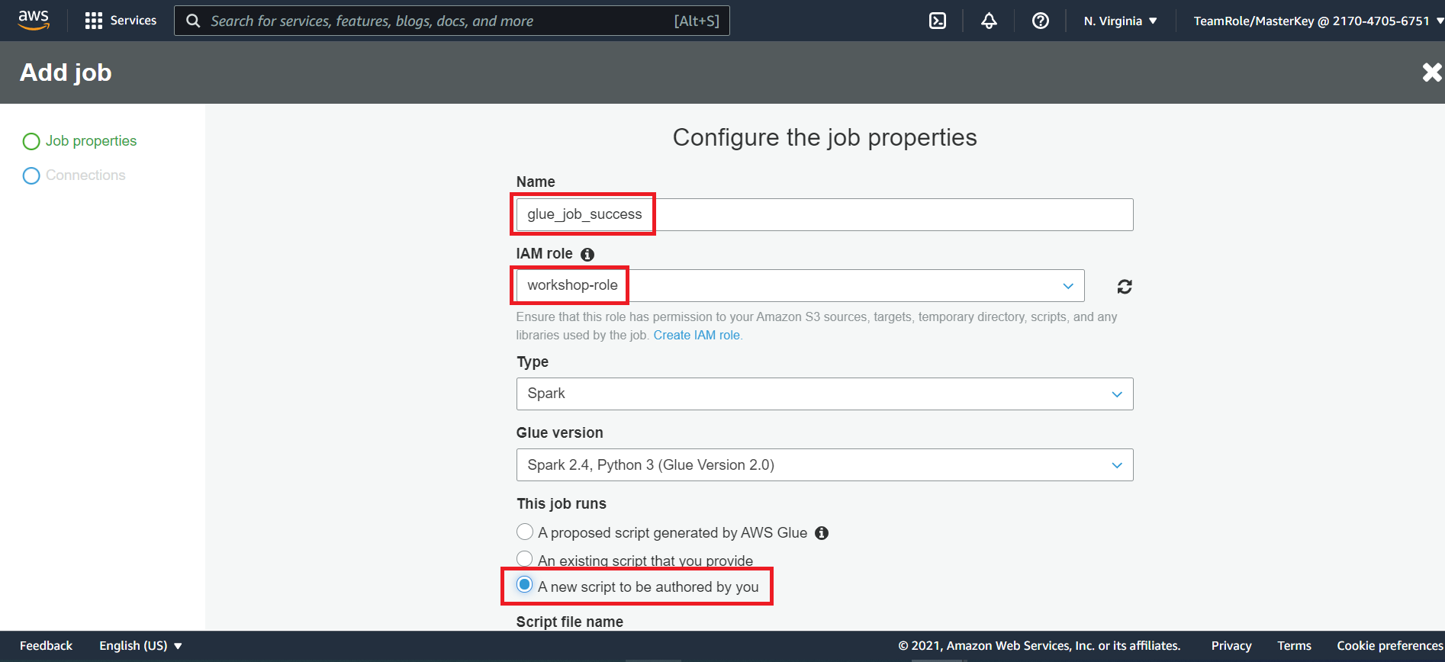The height and width of the screenshot is (662, 1445).
Task: Click the 'Script file name' label
Action: pos(569,622)
